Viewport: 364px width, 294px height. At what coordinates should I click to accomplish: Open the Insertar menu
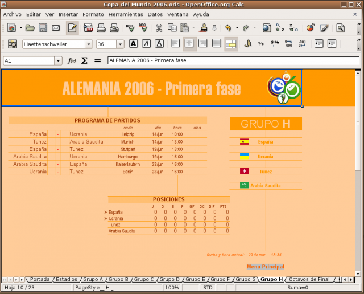click(68, 14)
